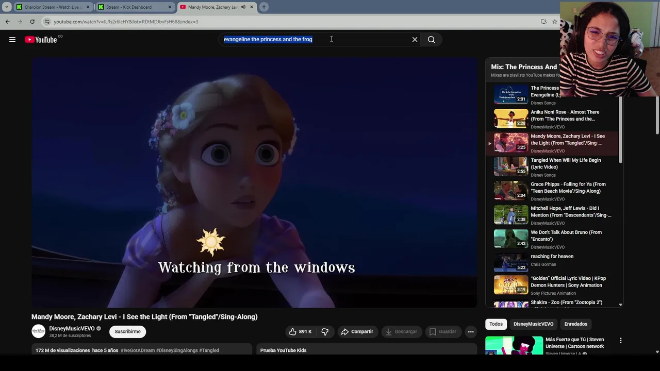Close the Charolon Stream tab
This screenshot has width=660, height=371.
click(x=88, y=7)
